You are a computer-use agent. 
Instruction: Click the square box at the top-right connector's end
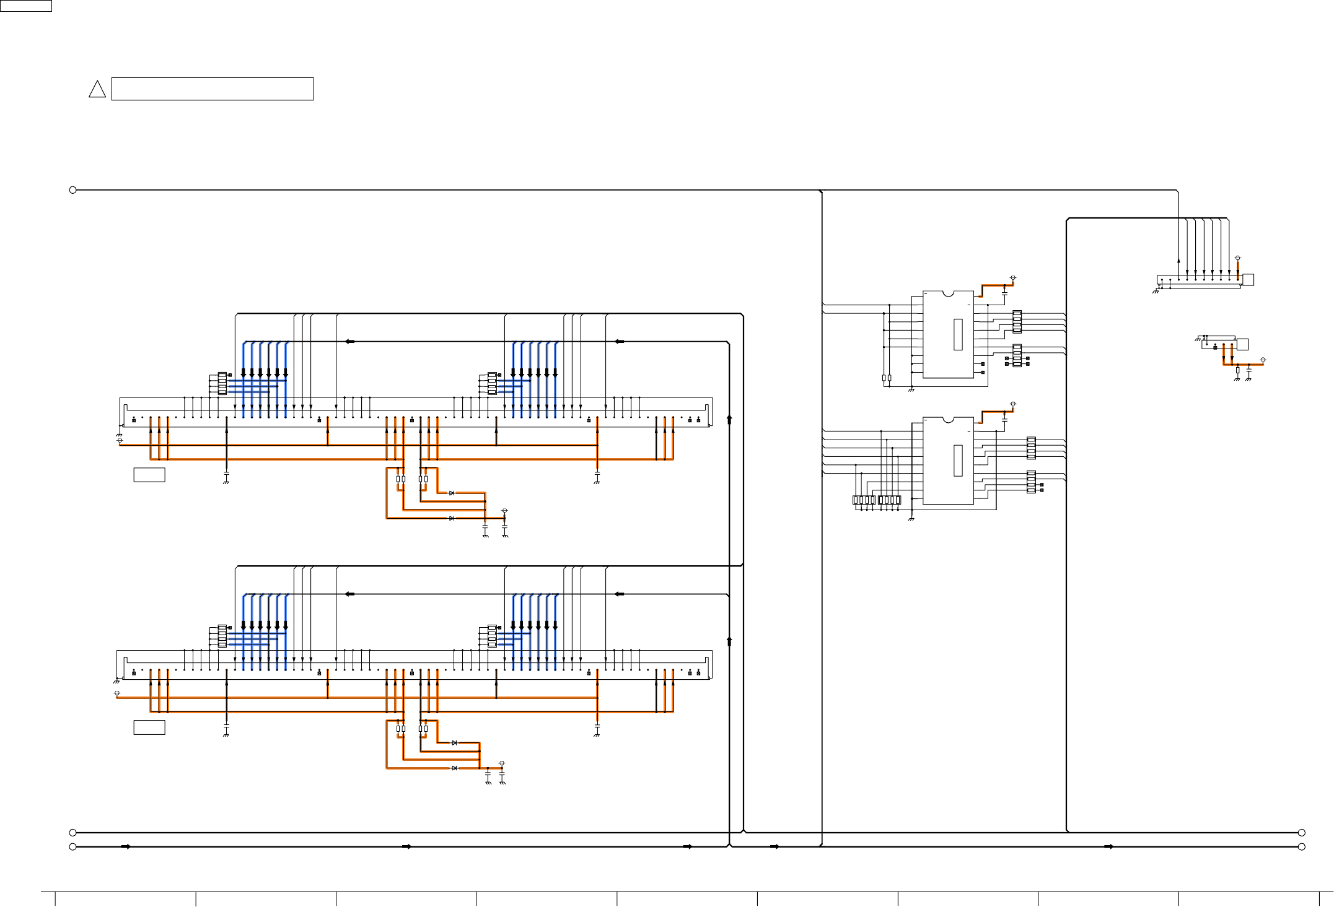click(1248, 280)
